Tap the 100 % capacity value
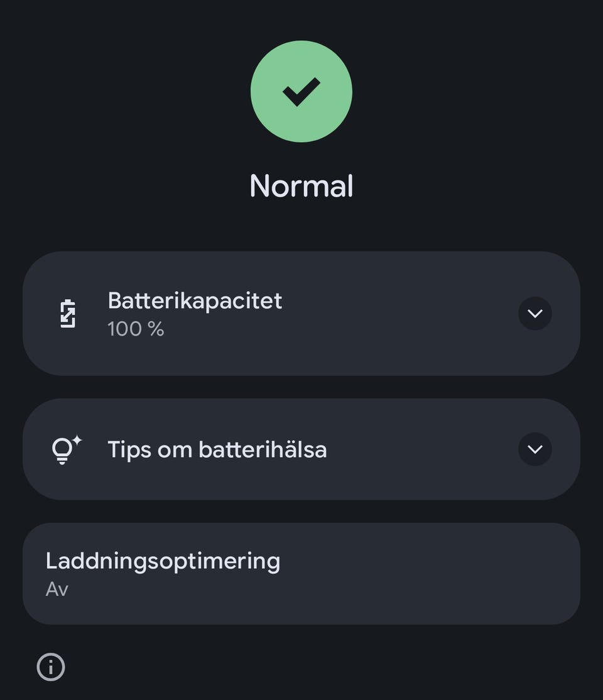 [136, 329]
